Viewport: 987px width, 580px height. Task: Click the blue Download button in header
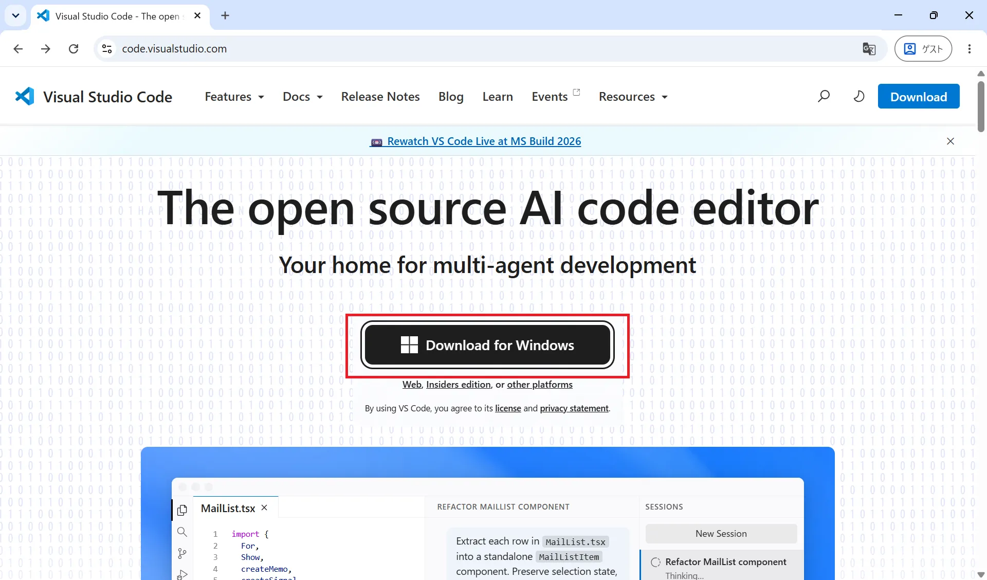tap(919, 96)
